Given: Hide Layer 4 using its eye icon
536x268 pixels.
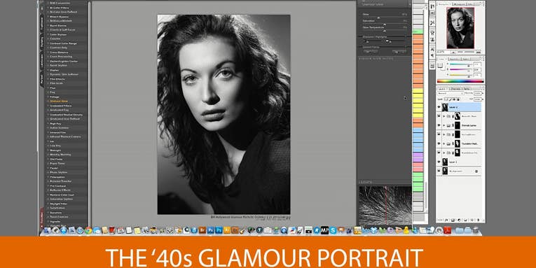Looking at the screenshot, I should 439,107.
